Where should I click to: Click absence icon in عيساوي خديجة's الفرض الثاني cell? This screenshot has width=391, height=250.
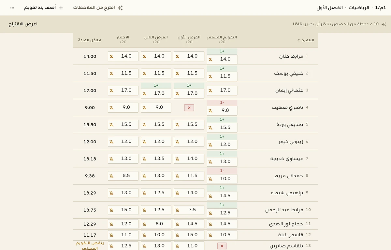point(144,159)
